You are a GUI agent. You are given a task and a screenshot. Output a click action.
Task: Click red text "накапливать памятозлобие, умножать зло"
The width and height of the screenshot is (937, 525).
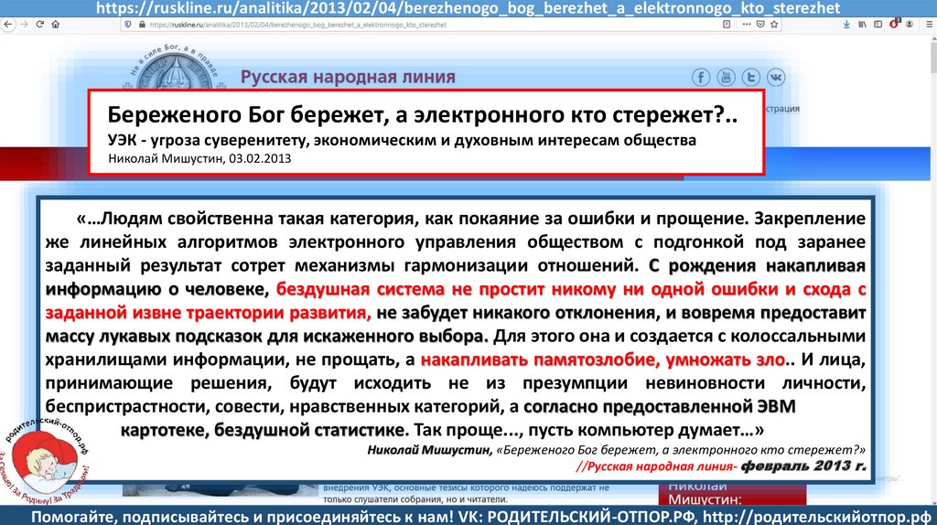click(602, 359)
